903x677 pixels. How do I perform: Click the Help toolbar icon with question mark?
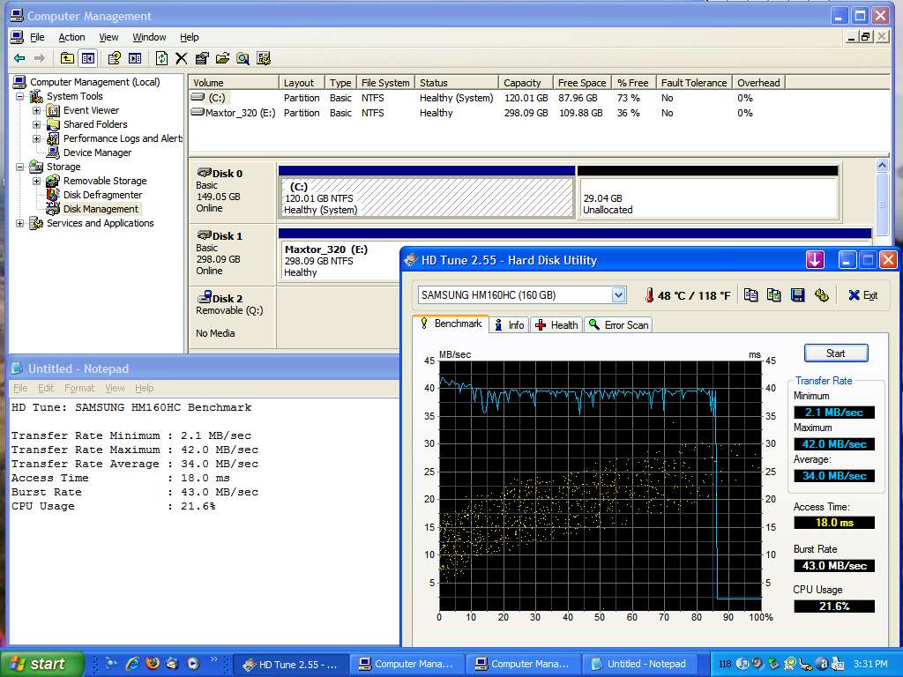[114, 58]
